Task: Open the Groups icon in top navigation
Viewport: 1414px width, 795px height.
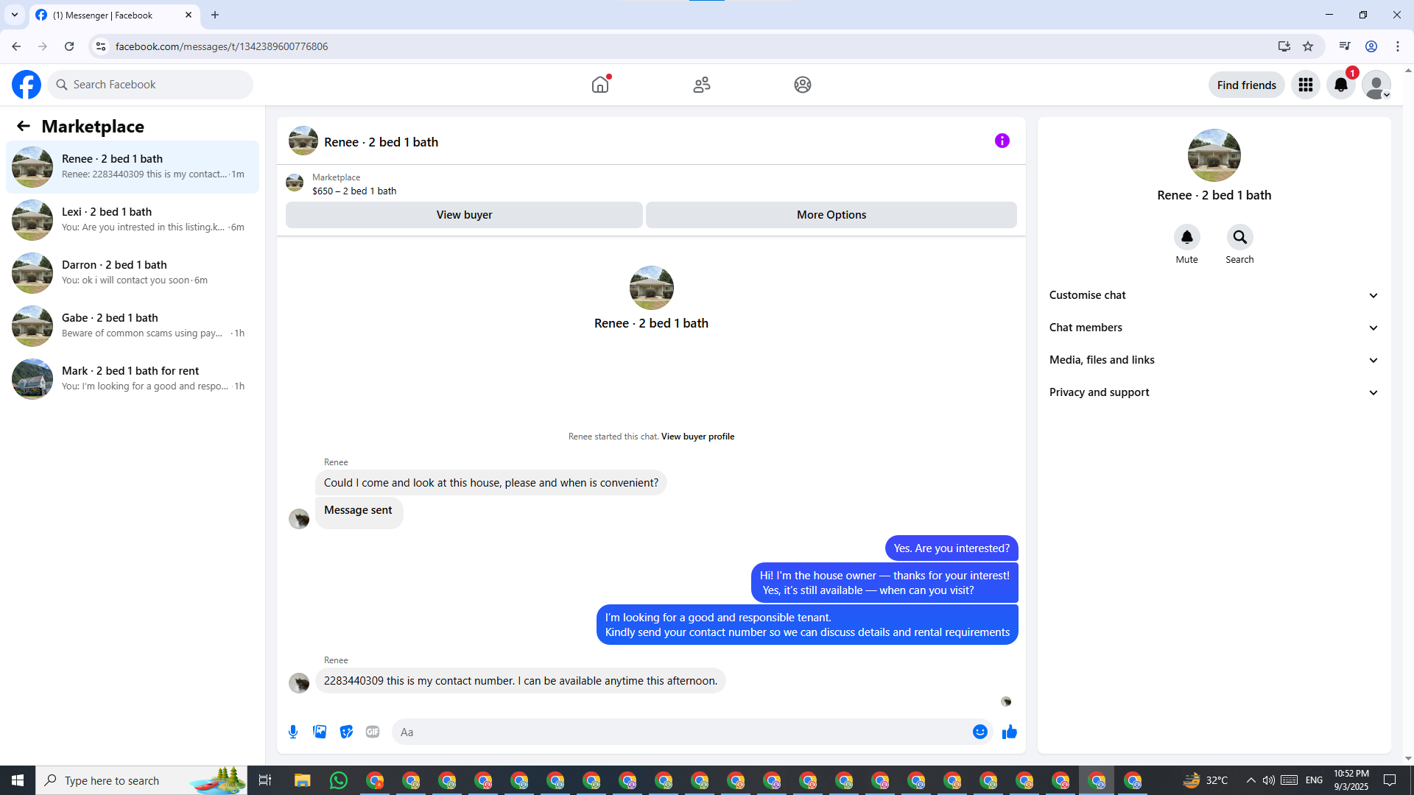Action: coord(803,85)
